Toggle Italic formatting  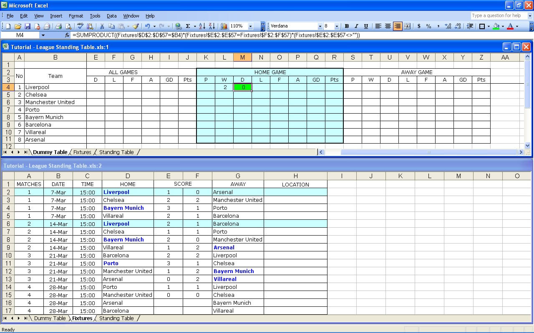click(356, 26)
